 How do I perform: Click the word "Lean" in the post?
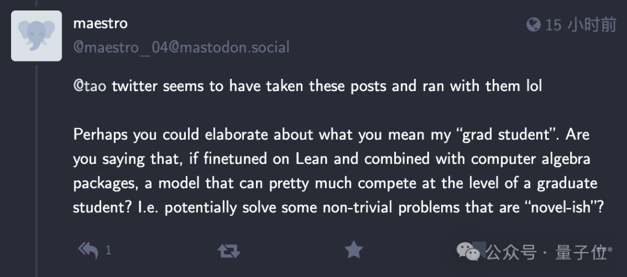(312, 159)
